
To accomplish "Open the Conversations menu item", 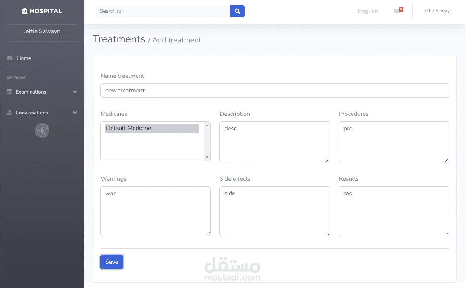I will tap(32, 113).
